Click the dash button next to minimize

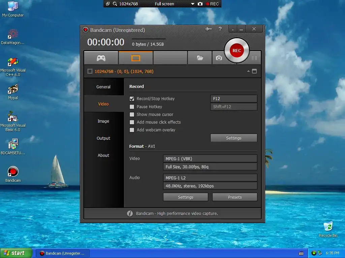(232, 29)
